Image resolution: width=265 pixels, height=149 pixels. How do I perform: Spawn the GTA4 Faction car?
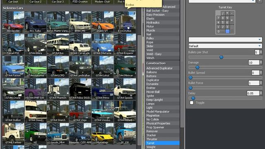click(x=13, y=67)
